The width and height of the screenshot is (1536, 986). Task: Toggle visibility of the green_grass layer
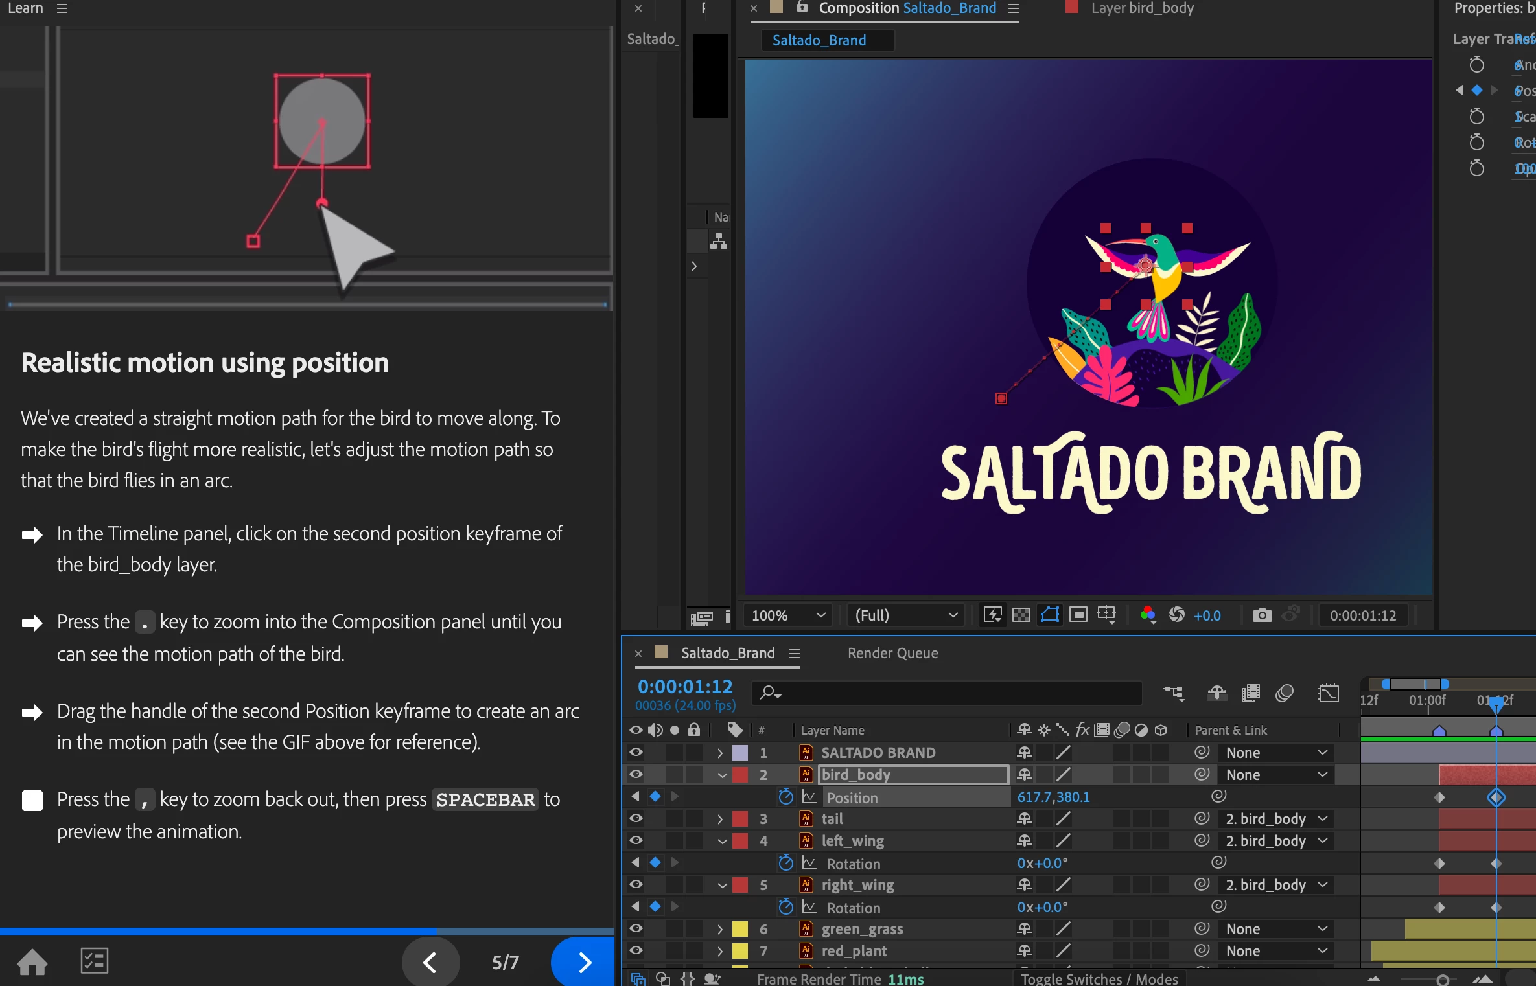tap(636, 928)
